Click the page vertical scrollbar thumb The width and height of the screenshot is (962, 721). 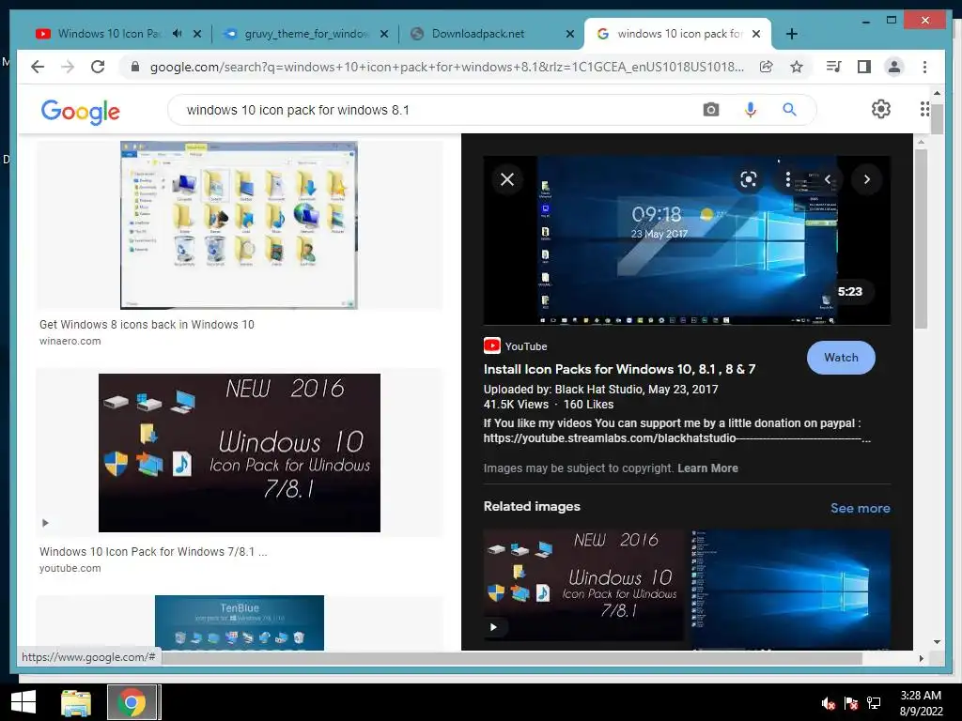pyautogui.click(x=937, y=118)
